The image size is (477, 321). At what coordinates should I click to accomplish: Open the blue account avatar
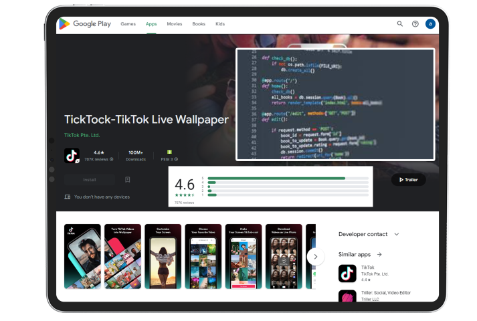point(430,23)
